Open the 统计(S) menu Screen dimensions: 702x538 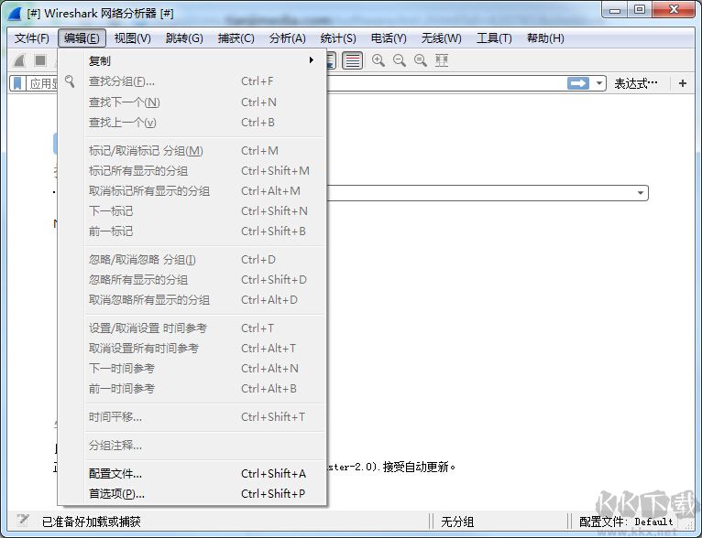pos(338,38)
